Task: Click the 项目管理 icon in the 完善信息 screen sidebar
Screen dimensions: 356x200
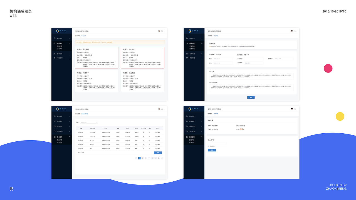Action: [x=187, y=58]
